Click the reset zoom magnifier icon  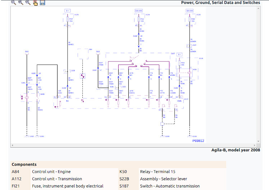(14, 3)
